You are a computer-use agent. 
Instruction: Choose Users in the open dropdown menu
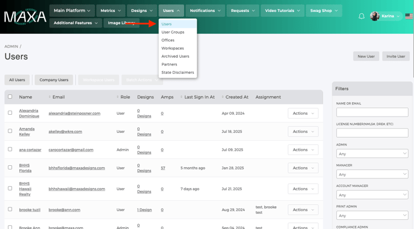pyautogui.click(x=178, y=24)
